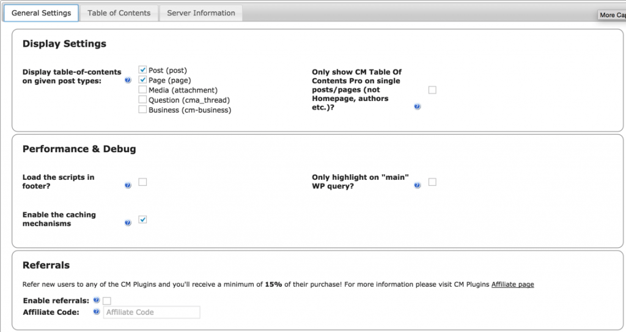Click the More Cap button
The height and width of the screenshot is (332, 626).
pos(611,15)
